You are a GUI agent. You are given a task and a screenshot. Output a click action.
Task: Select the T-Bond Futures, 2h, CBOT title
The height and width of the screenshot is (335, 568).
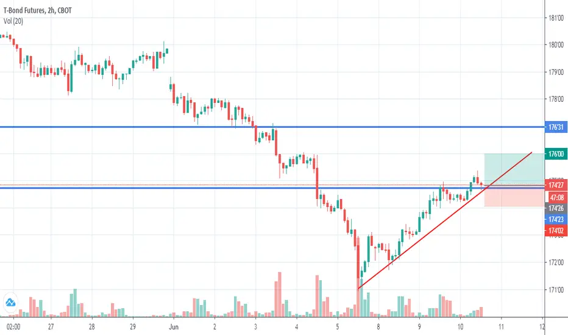click(x=38, y=10)
